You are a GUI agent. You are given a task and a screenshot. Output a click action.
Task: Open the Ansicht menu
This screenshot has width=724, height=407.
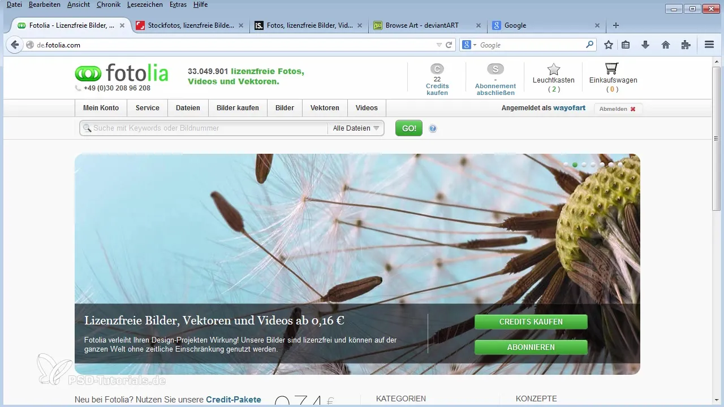coord(78,5)
